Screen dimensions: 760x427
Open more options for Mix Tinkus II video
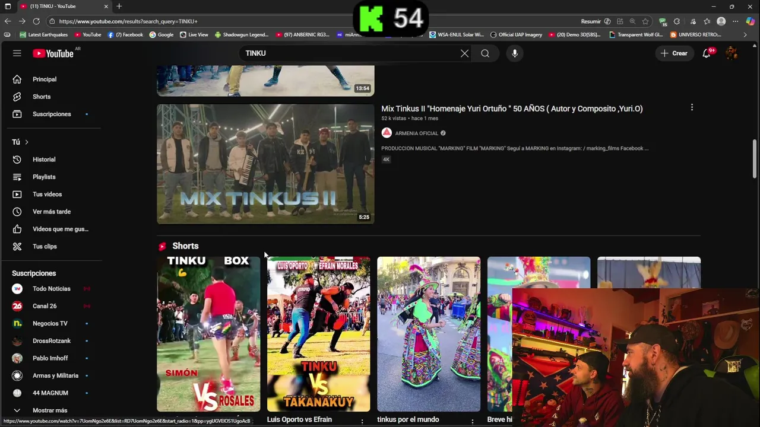(692, 107)
